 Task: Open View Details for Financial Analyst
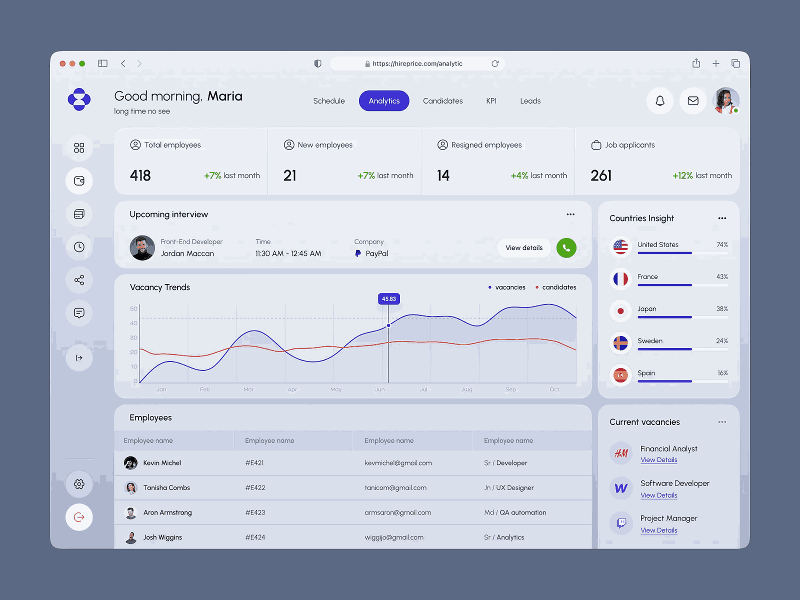coord(659,460)
